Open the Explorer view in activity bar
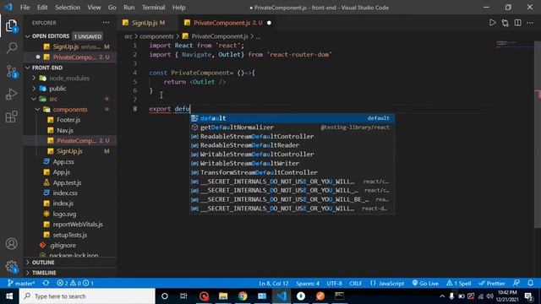541x304 pixels. (11, 26)
